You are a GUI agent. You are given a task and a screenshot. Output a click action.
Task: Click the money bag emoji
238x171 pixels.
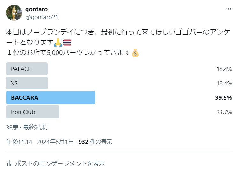click(x=135, y=53)
